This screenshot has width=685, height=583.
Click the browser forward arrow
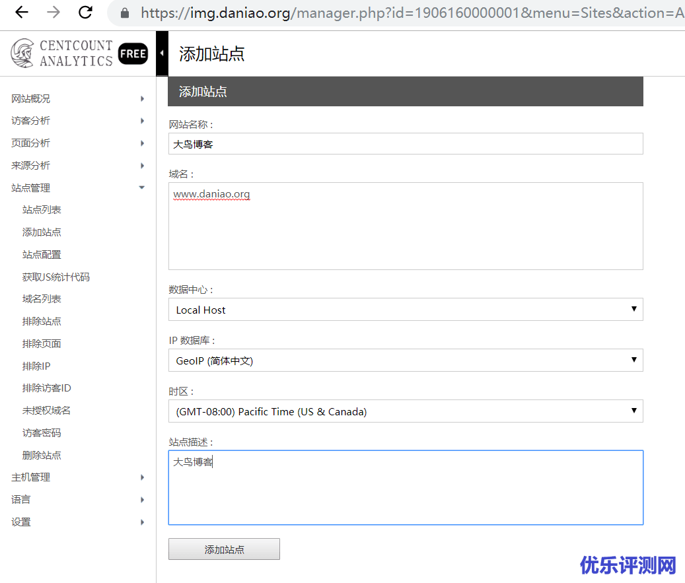[54, 13]
